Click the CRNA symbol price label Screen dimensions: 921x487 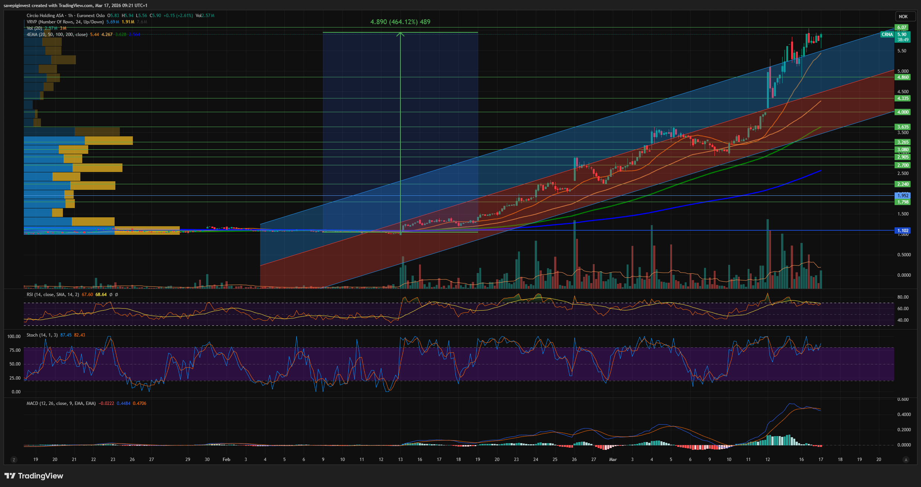coord(887,35)
